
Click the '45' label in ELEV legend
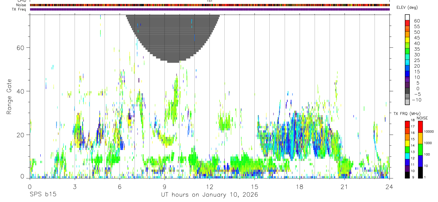click(417, 38)
